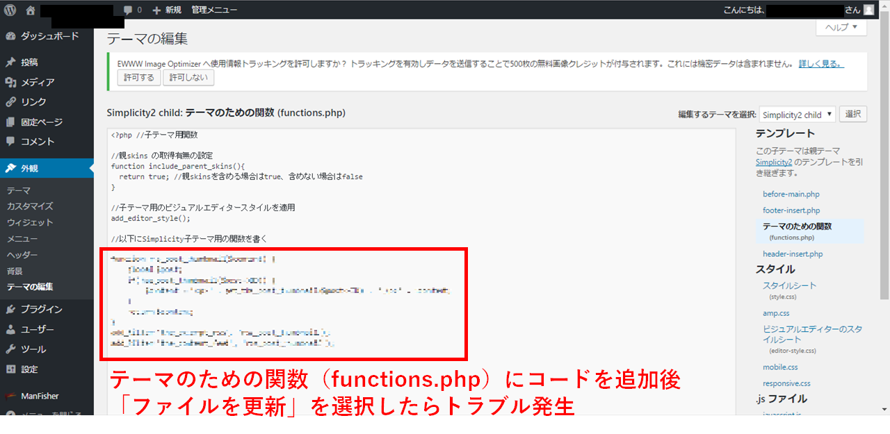Viewport: 890px width, 434px height.
Task: Open amp.css style file
Action: pos(776,313)
